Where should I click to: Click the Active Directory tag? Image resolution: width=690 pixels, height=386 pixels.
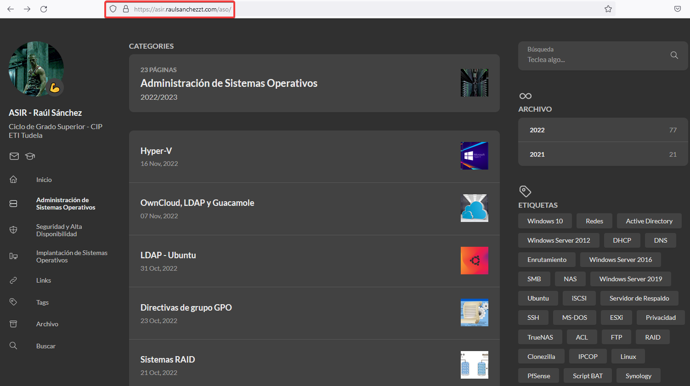click(649, 221)
